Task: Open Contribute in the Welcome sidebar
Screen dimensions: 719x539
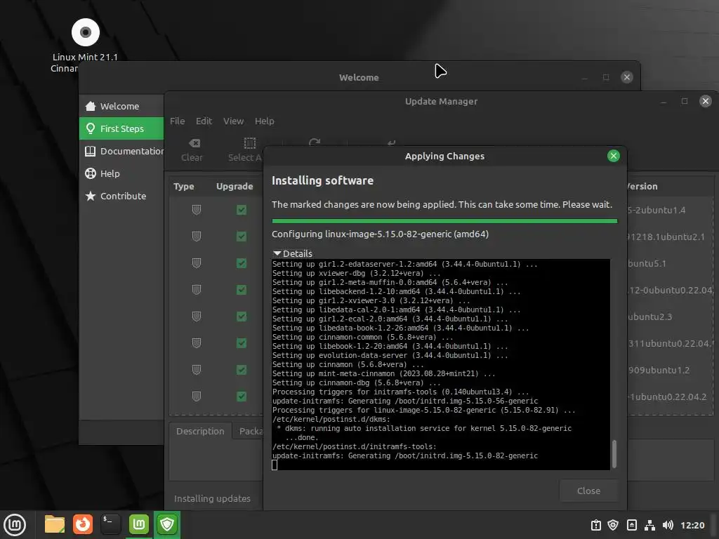Action: 121,196
